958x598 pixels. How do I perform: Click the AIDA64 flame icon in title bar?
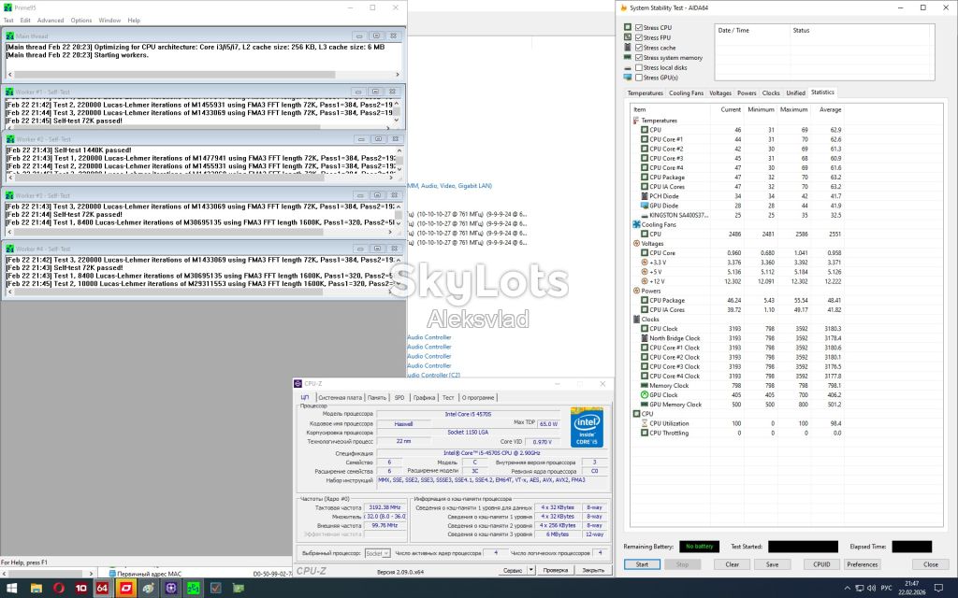tap(624, 7)
